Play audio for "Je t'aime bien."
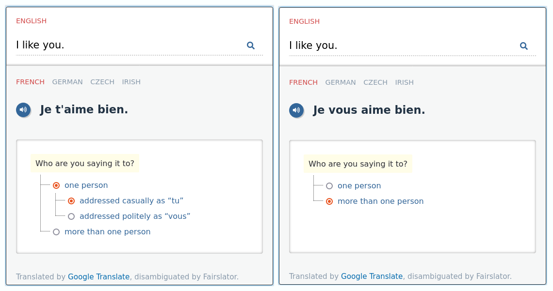The image size is (553, 291). click(x=23, y=110)
